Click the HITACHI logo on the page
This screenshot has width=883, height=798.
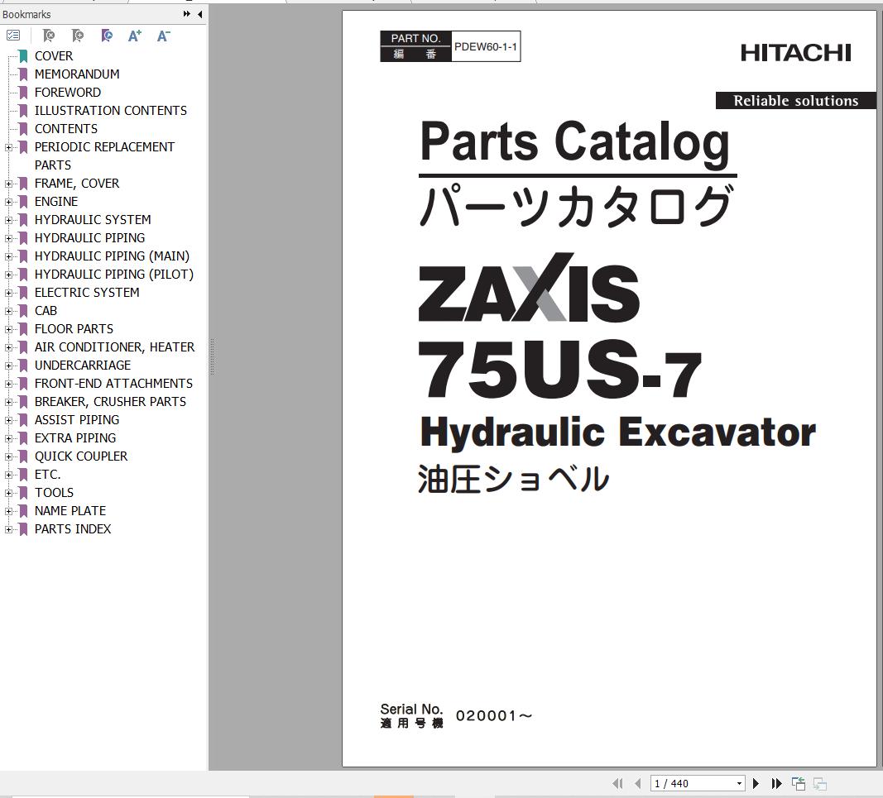point(796,53)
